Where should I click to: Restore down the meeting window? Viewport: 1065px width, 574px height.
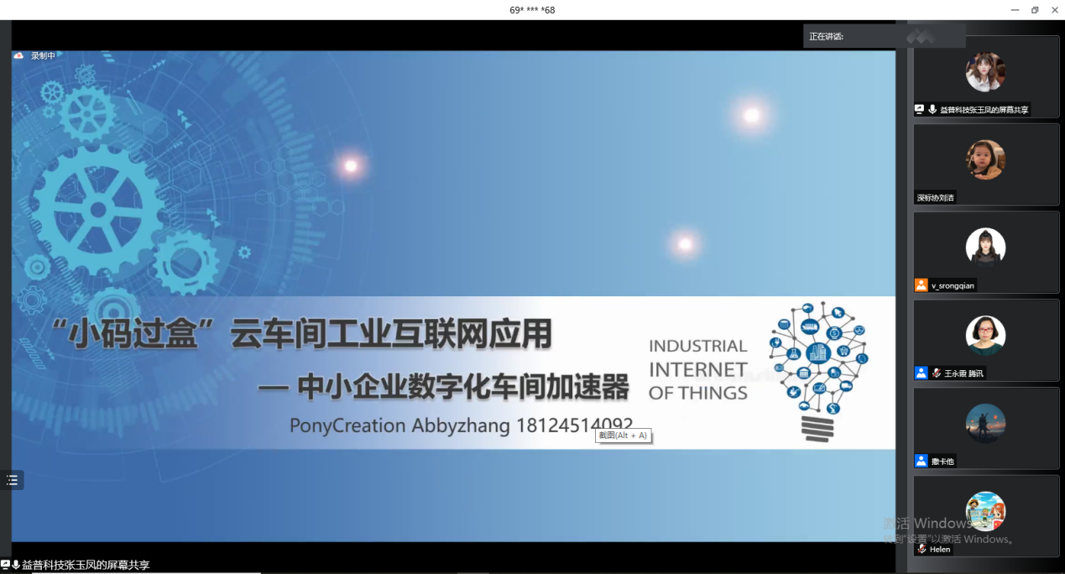click(x=1034, y=10)
